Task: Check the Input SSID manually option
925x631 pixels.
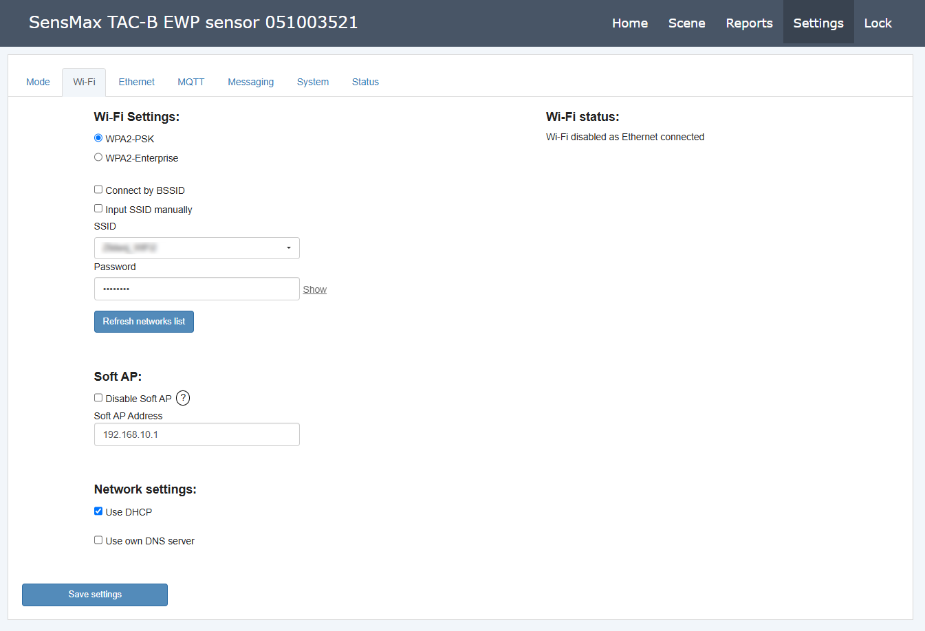Action: [x=98, y=209]
